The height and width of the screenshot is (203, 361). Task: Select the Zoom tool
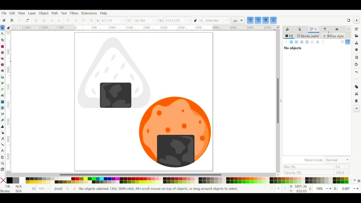[3, 164]
